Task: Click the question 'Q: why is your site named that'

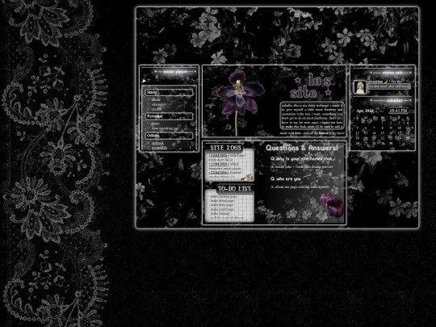Action: (301, 159)
